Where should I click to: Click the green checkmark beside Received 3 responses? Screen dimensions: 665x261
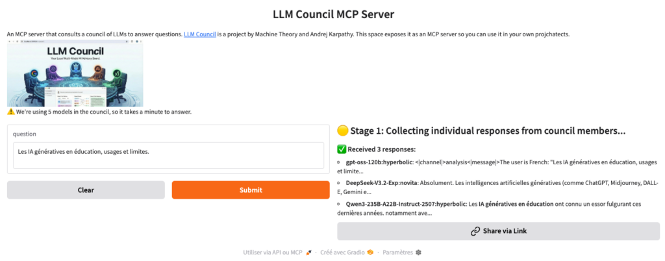point(342,149)
